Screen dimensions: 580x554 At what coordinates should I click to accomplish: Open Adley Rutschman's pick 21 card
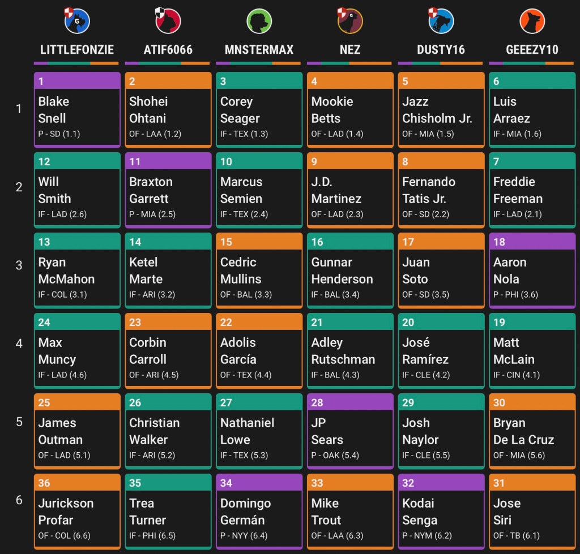pyautogui.click(x=350, y=351)
